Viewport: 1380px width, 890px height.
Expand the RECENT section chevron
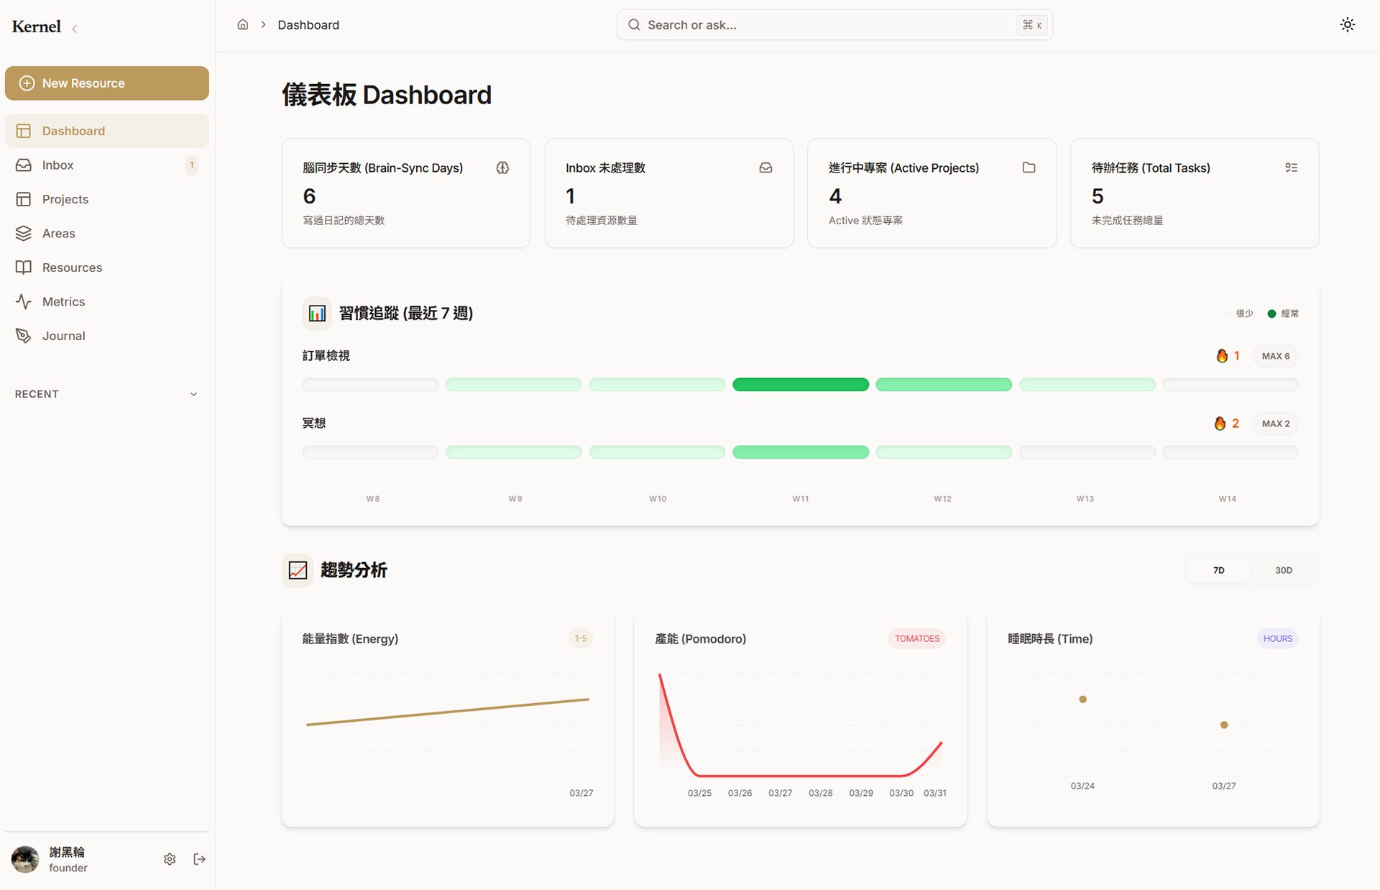click(193, 394)
